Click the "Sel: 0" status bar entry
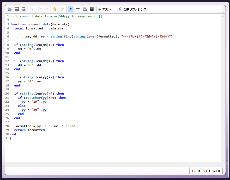The image size is (230, 180). click(216, 171)
